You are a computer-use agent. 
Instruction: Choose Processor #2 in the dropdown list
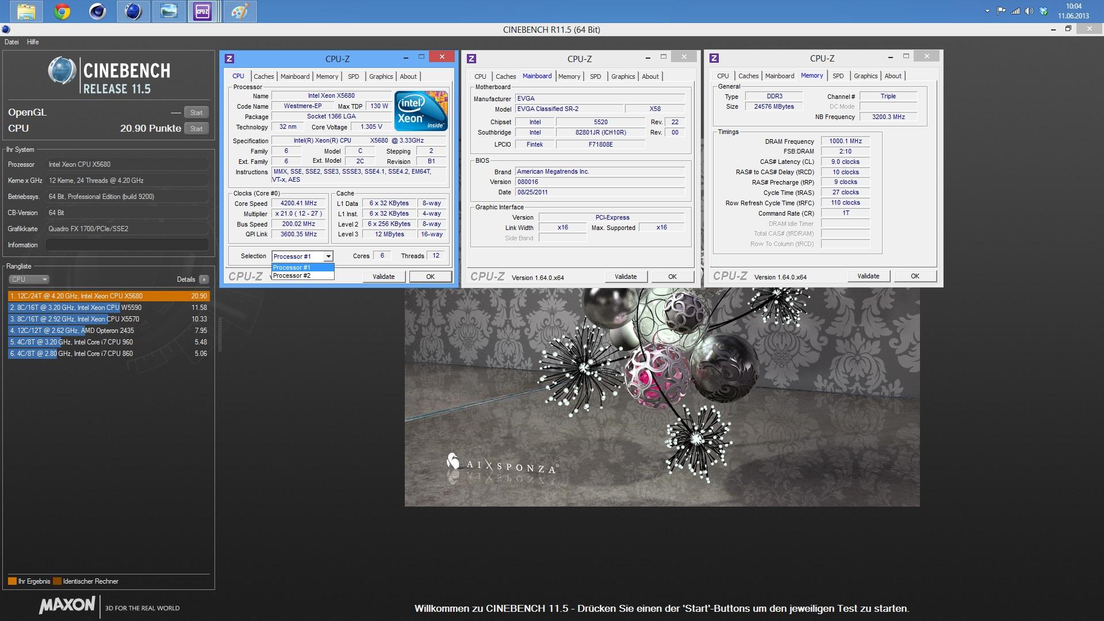coord(302,275)
